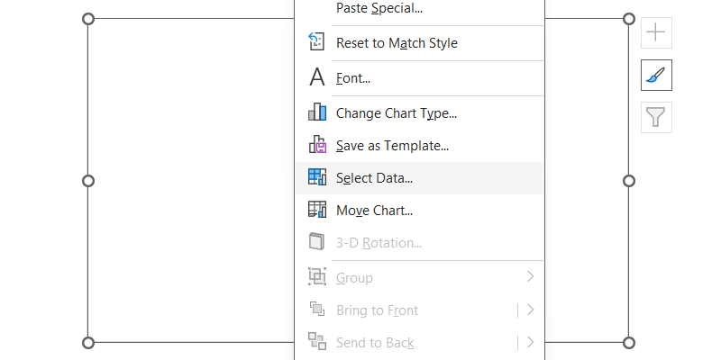This screenshot has width=721, height=360.
Task: Open the Chart Styles paintbrush button
Action: (656, 76)
